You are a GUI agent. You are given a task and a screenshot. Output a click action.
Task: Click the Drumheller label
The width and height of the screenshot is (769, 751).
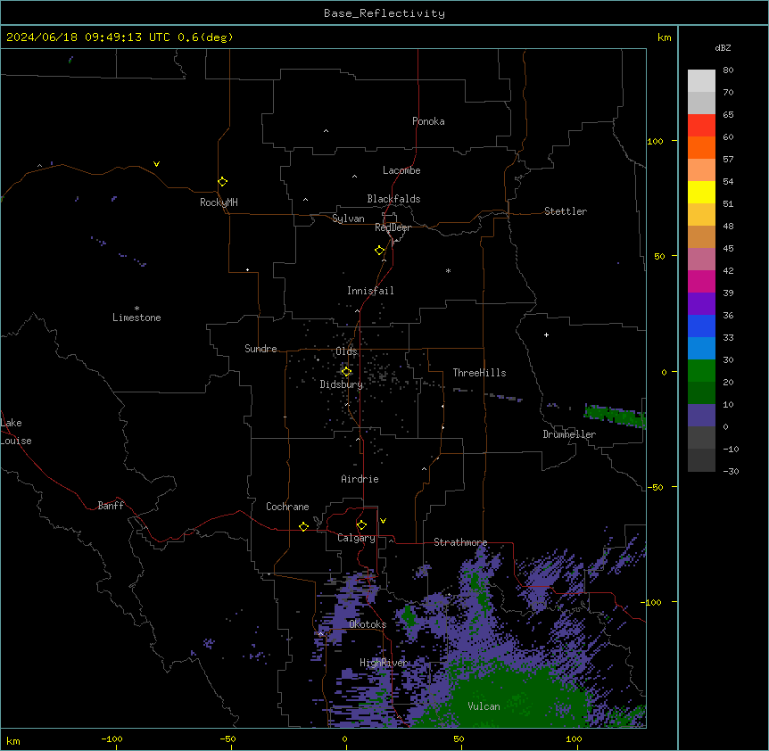point(569,434)
